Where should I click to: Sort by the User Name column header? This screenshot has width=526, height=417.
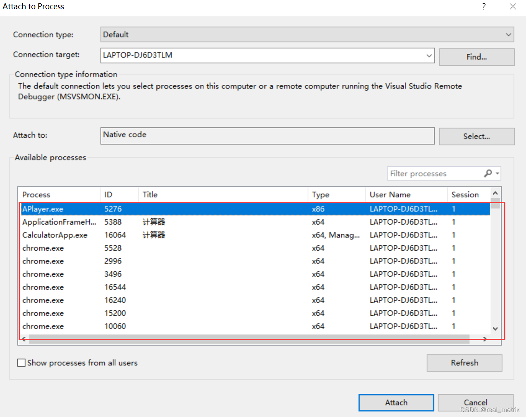point(406,195)
